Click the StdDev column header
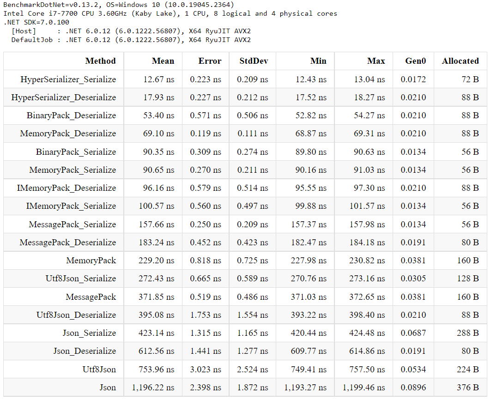This screenshot has width=491, height=400. (253, 61)
